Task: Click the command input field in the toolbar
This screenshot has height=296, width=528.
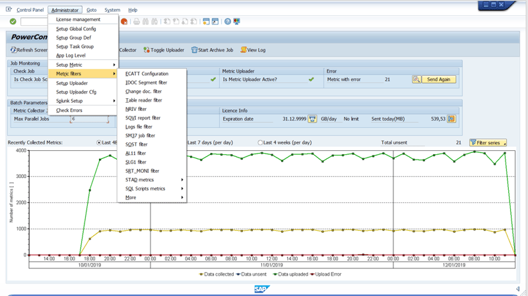Action: pyautogui.click(x=34, y=22)
